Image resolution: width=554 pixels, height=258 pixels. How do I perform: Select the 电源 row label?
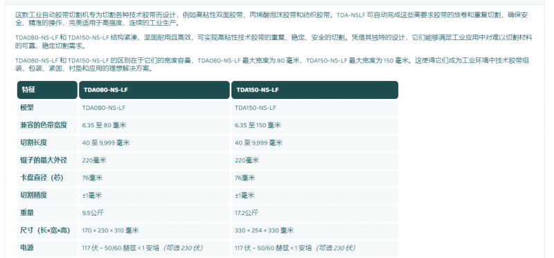click(x=47, y=248)
